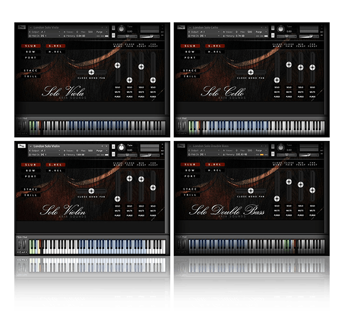Mute the Far Persp mic in Solo Cello
This screenshot has height=311, width=344.
312,92
